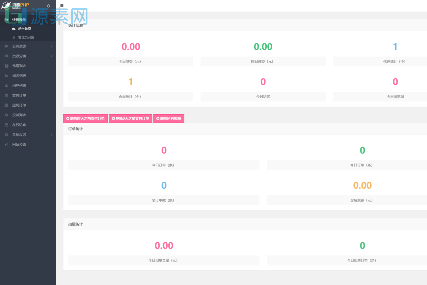Expand the 资源分类 submenu arrow
This screenshot has width=427, height=285.
[x=51, y=56]
